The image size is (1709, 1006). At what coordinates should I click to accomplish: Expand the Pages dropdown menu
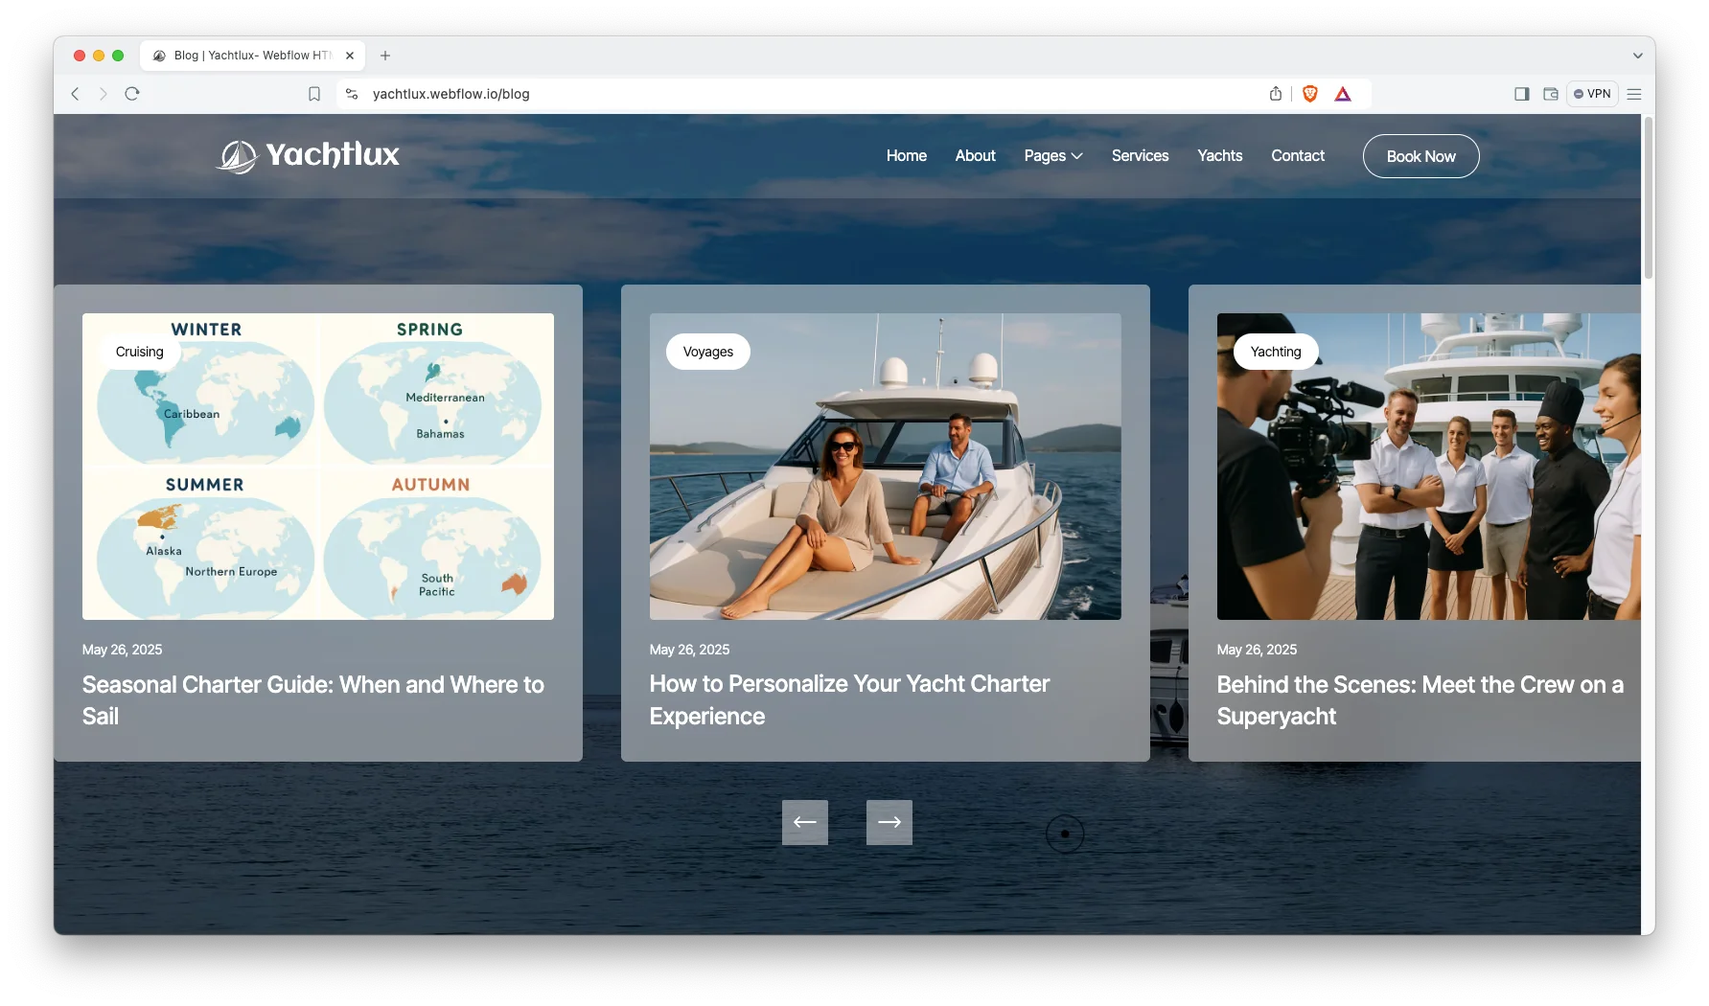[1052, 156]
